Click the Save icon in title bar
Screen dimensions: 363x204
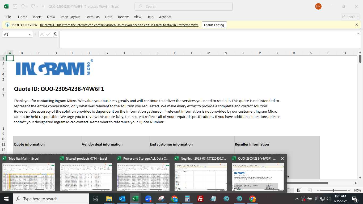point(15,6)
